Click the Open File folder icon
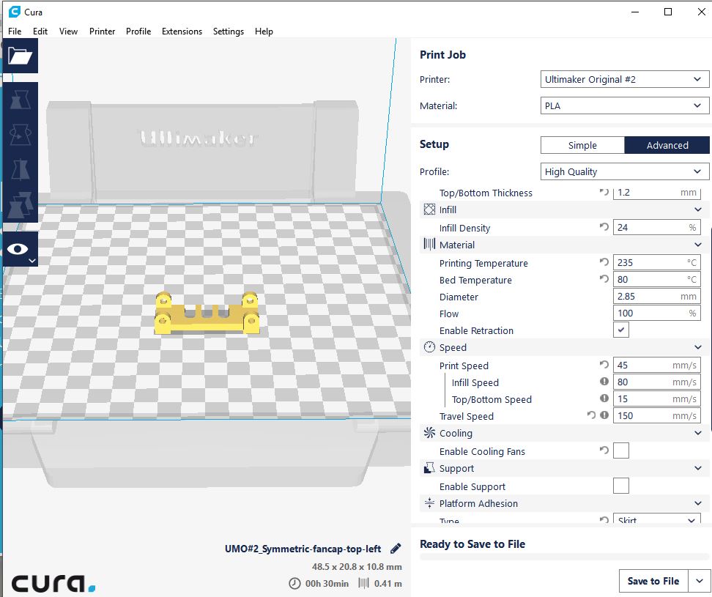The height and width of the screenshot is (597, 712). tap(20, 56)
